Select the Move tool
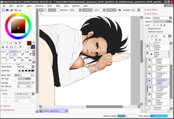174x119 pixels. [3, 47]
